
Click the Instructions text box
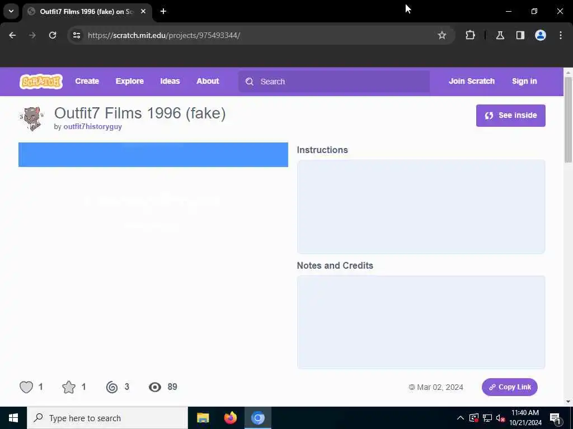point(421,207)
